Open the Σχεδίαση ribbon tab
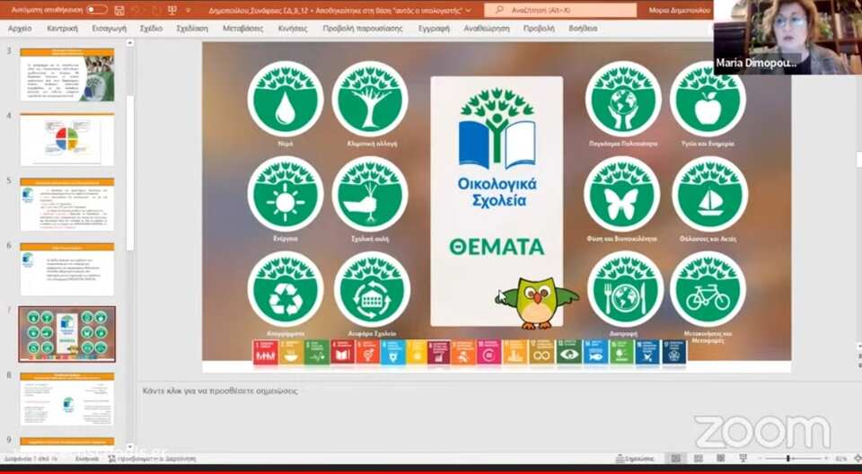The height and width of the screenshot is (474, 862). 192,28
